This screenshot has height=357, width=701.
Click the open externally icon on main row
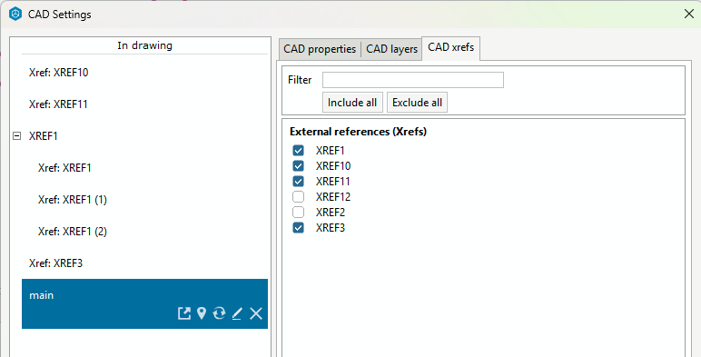184,313
